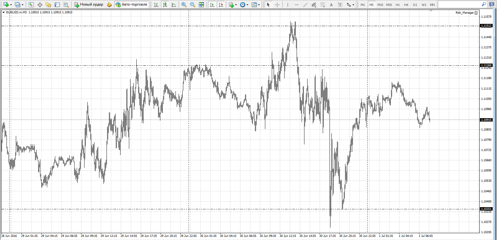Tile chart windows icon
Image resolution: width=497 pixels, height=240 pixels.
click(201, 5)
